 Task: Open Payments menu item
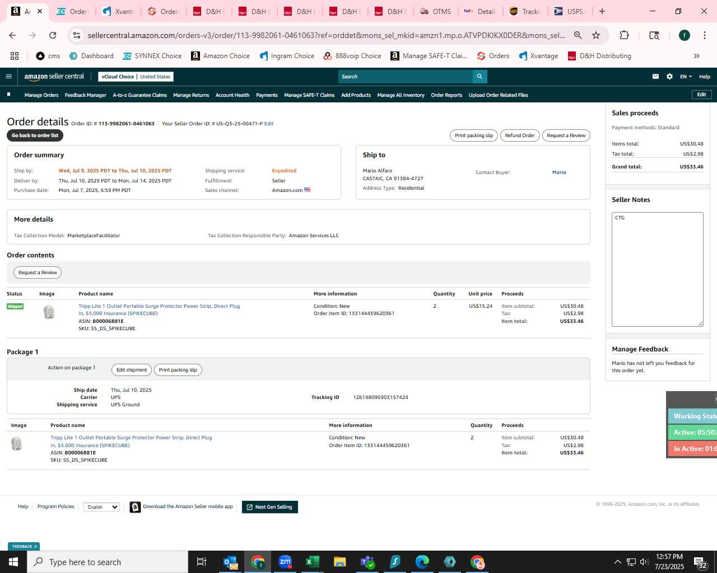click(x=267, y=95)
